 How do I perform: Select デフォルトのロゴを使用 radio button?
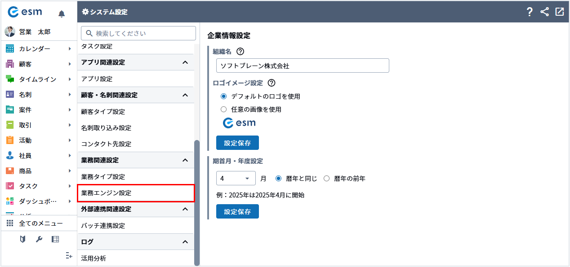tap(224, 96)
